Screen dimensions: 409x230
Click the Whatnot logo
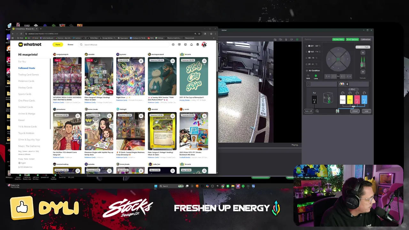click(x=30, y=44)
